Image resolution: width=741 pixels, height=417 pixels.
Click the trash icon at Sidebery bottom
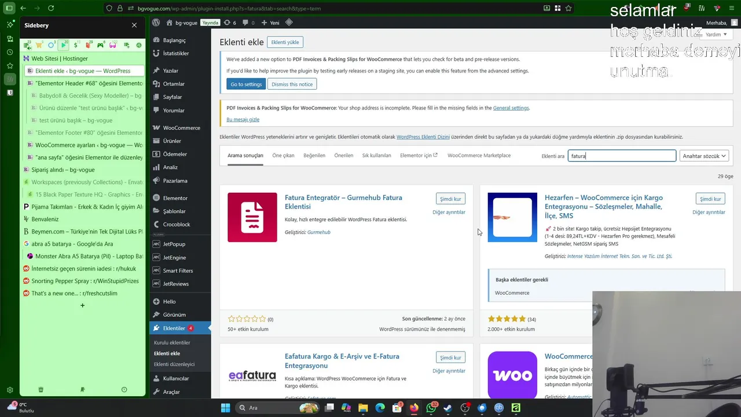(x=41, y=390)
